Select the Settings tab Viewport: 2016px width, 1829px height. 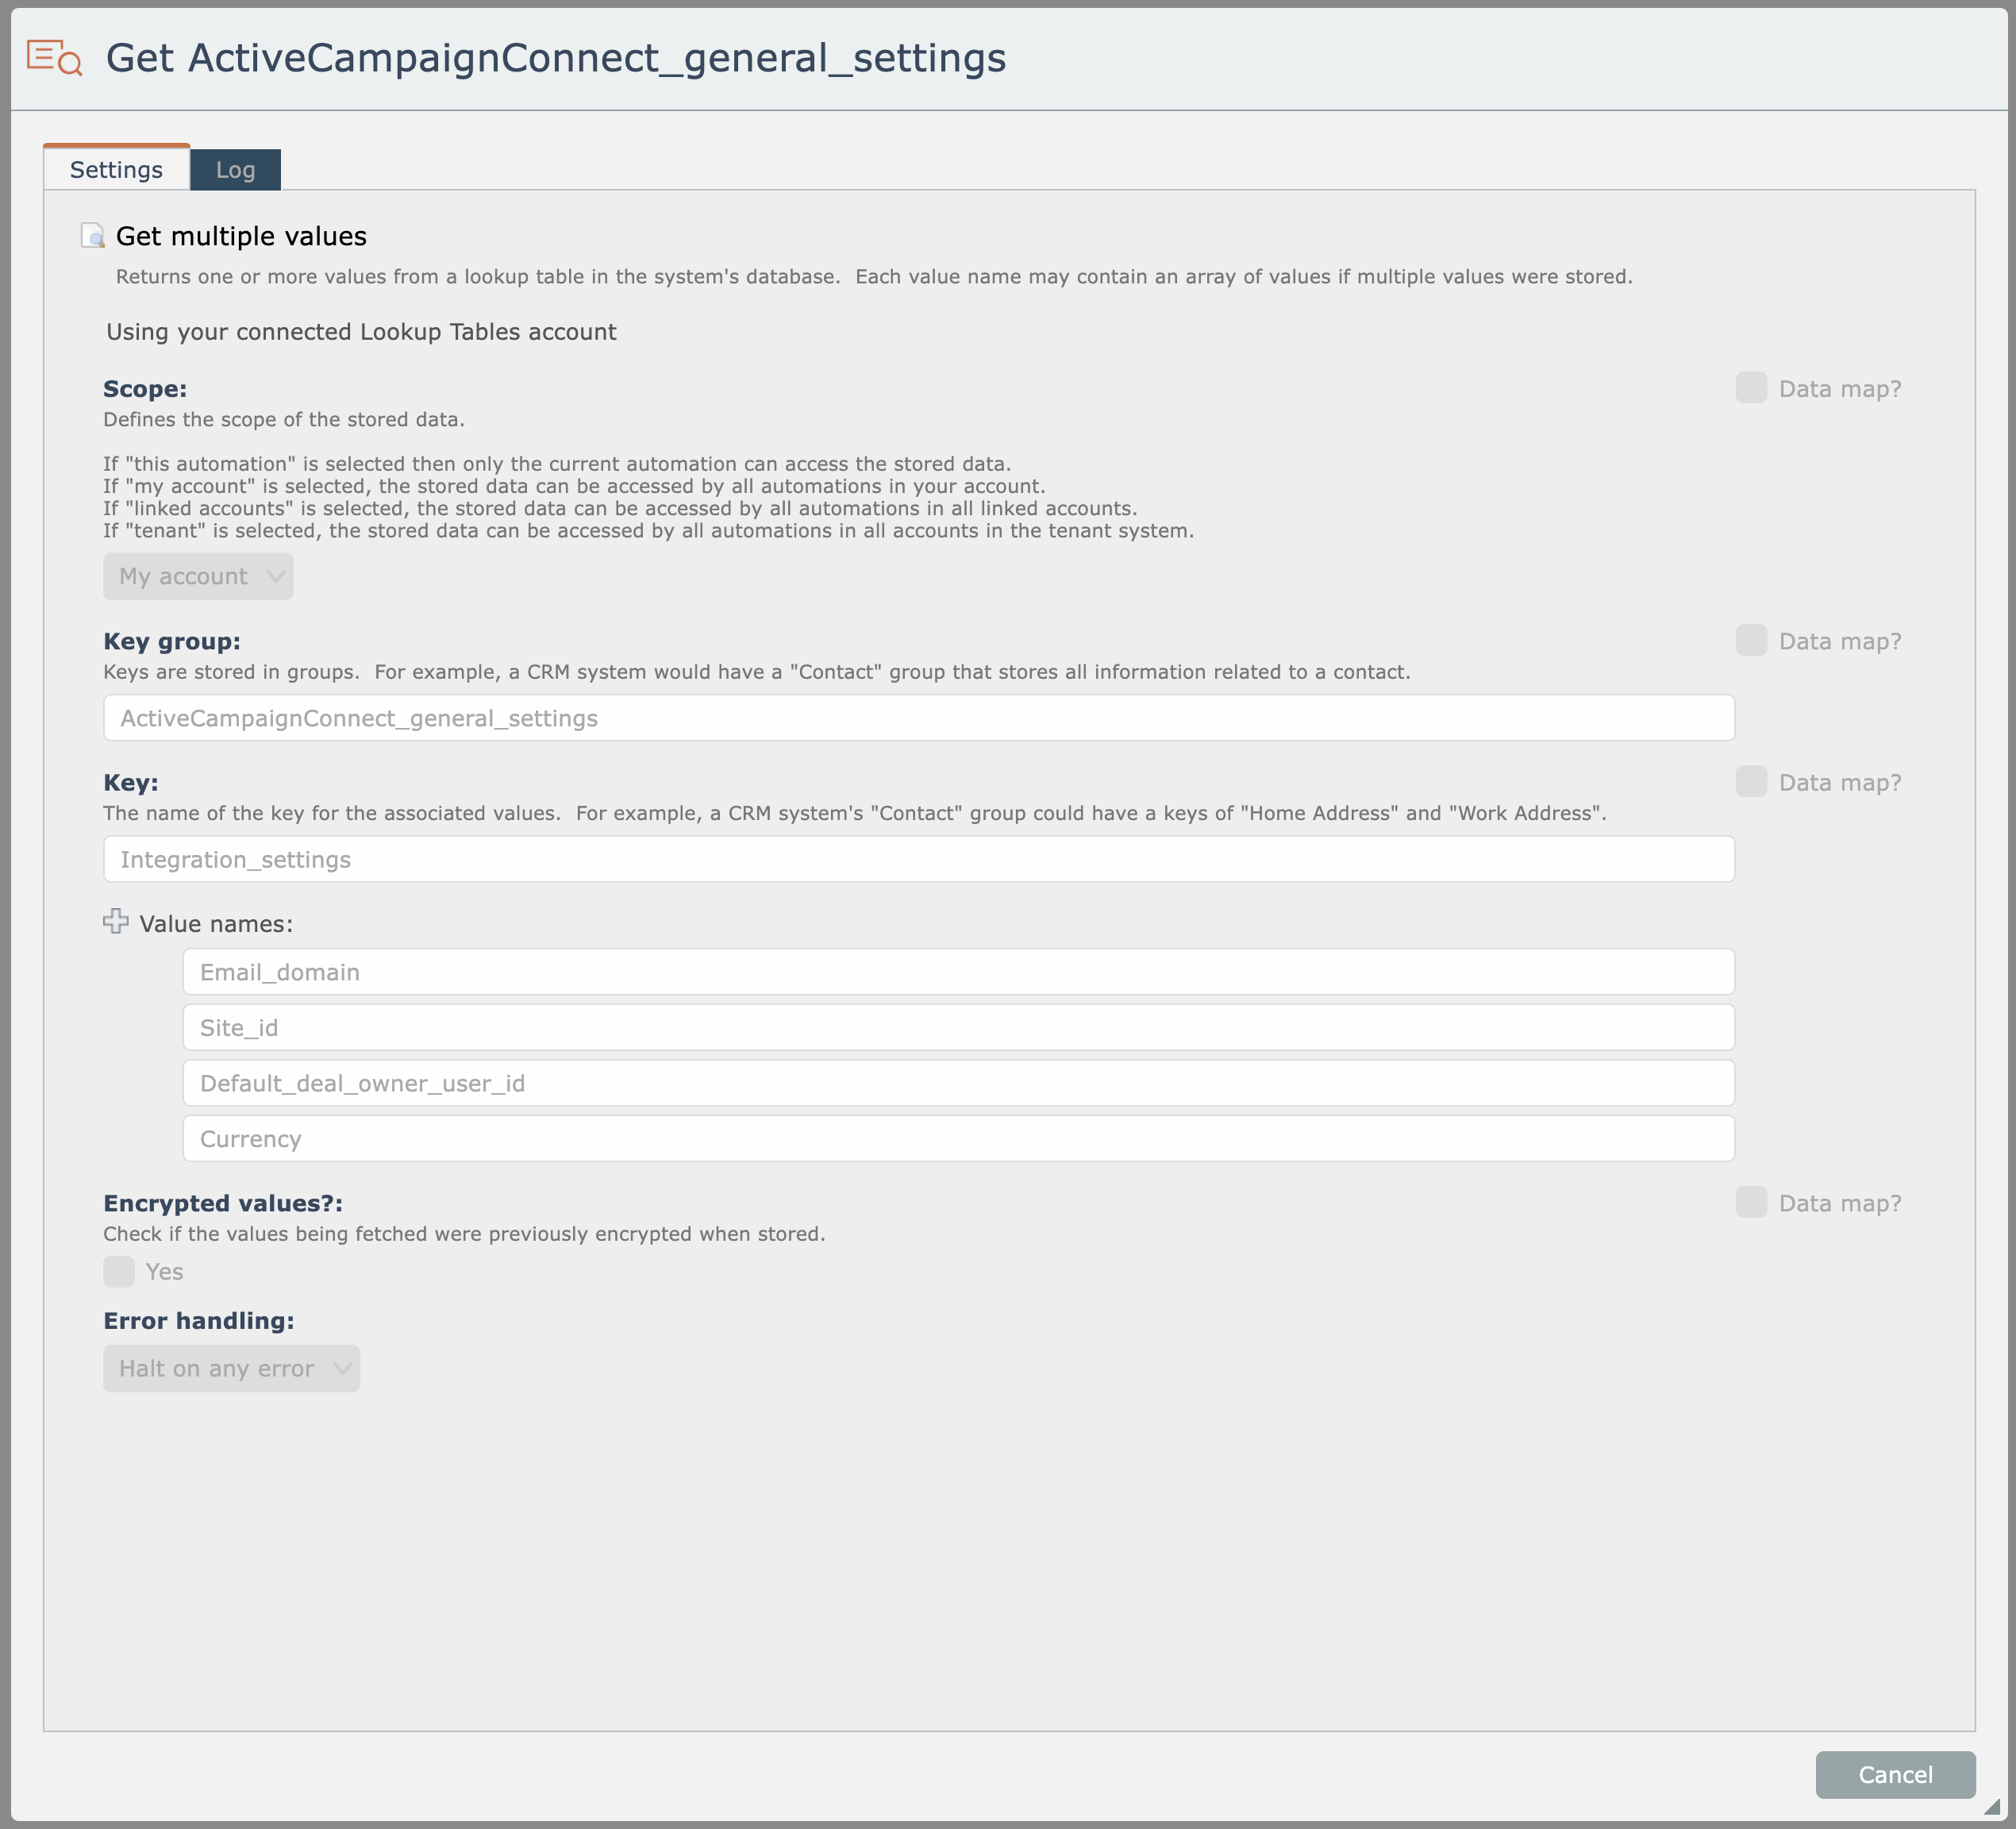116,170
